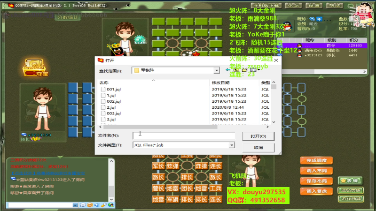Close the 打开 dialog with X

276,60
